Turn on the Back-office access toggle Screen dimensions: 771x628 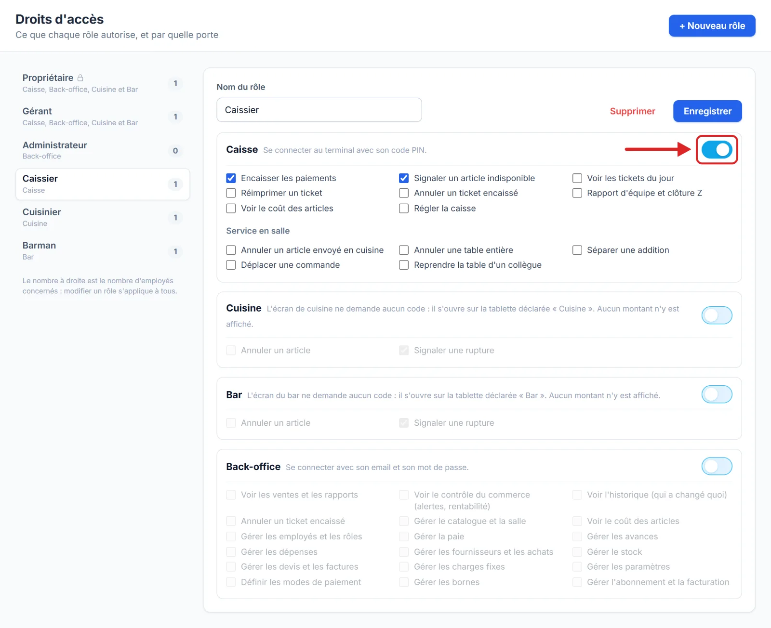(x=717, y=466)
